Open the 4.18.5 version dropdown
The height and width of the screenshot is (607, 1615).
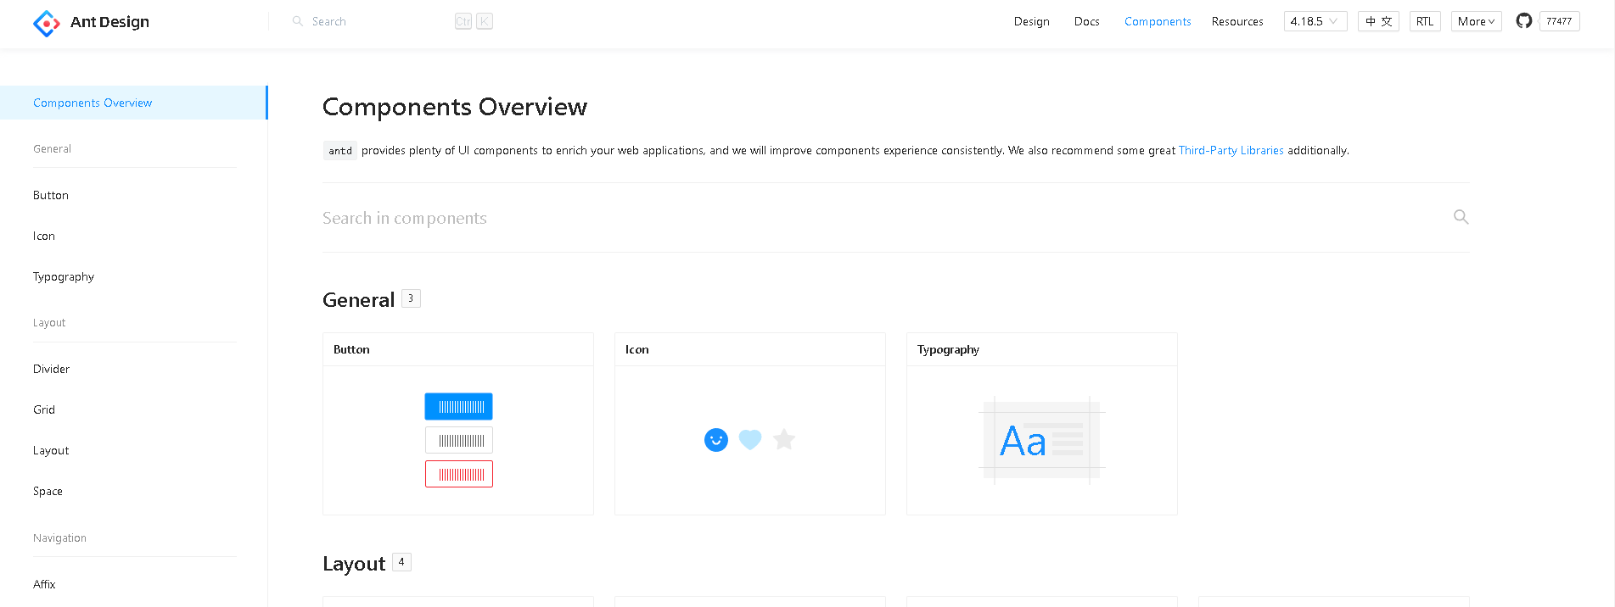point(1315,21)
